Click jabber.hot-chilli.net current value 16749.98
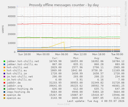Screen dimensions: 128x107 coord(55,61)
